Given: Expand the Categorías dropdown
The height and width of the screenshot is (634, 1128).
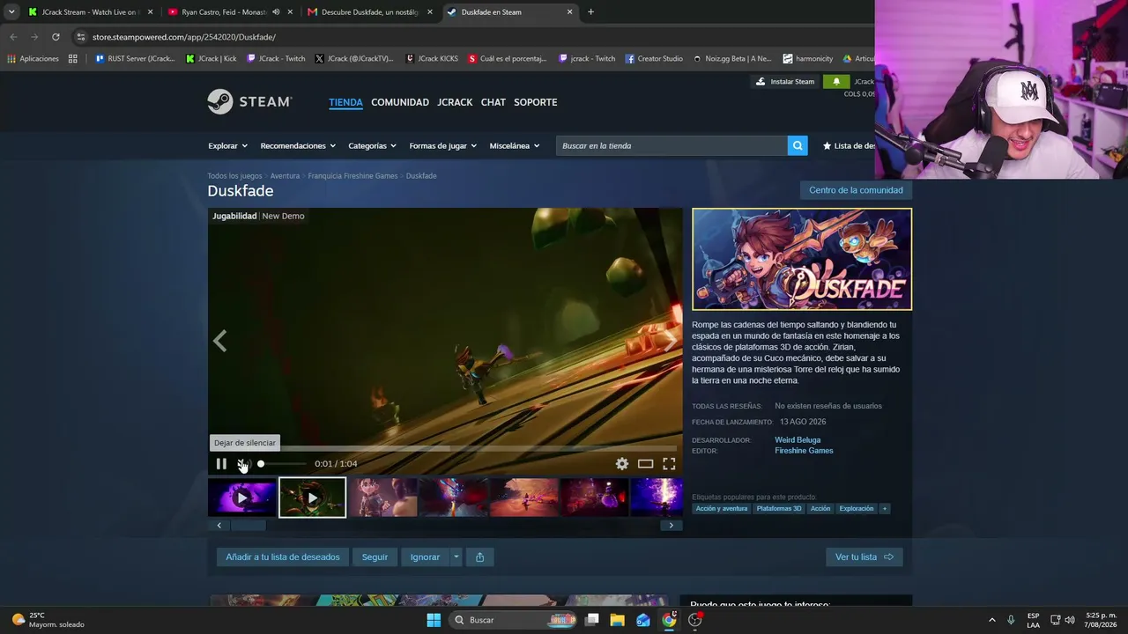Looking at the screenshot, I should pos(372,146).
